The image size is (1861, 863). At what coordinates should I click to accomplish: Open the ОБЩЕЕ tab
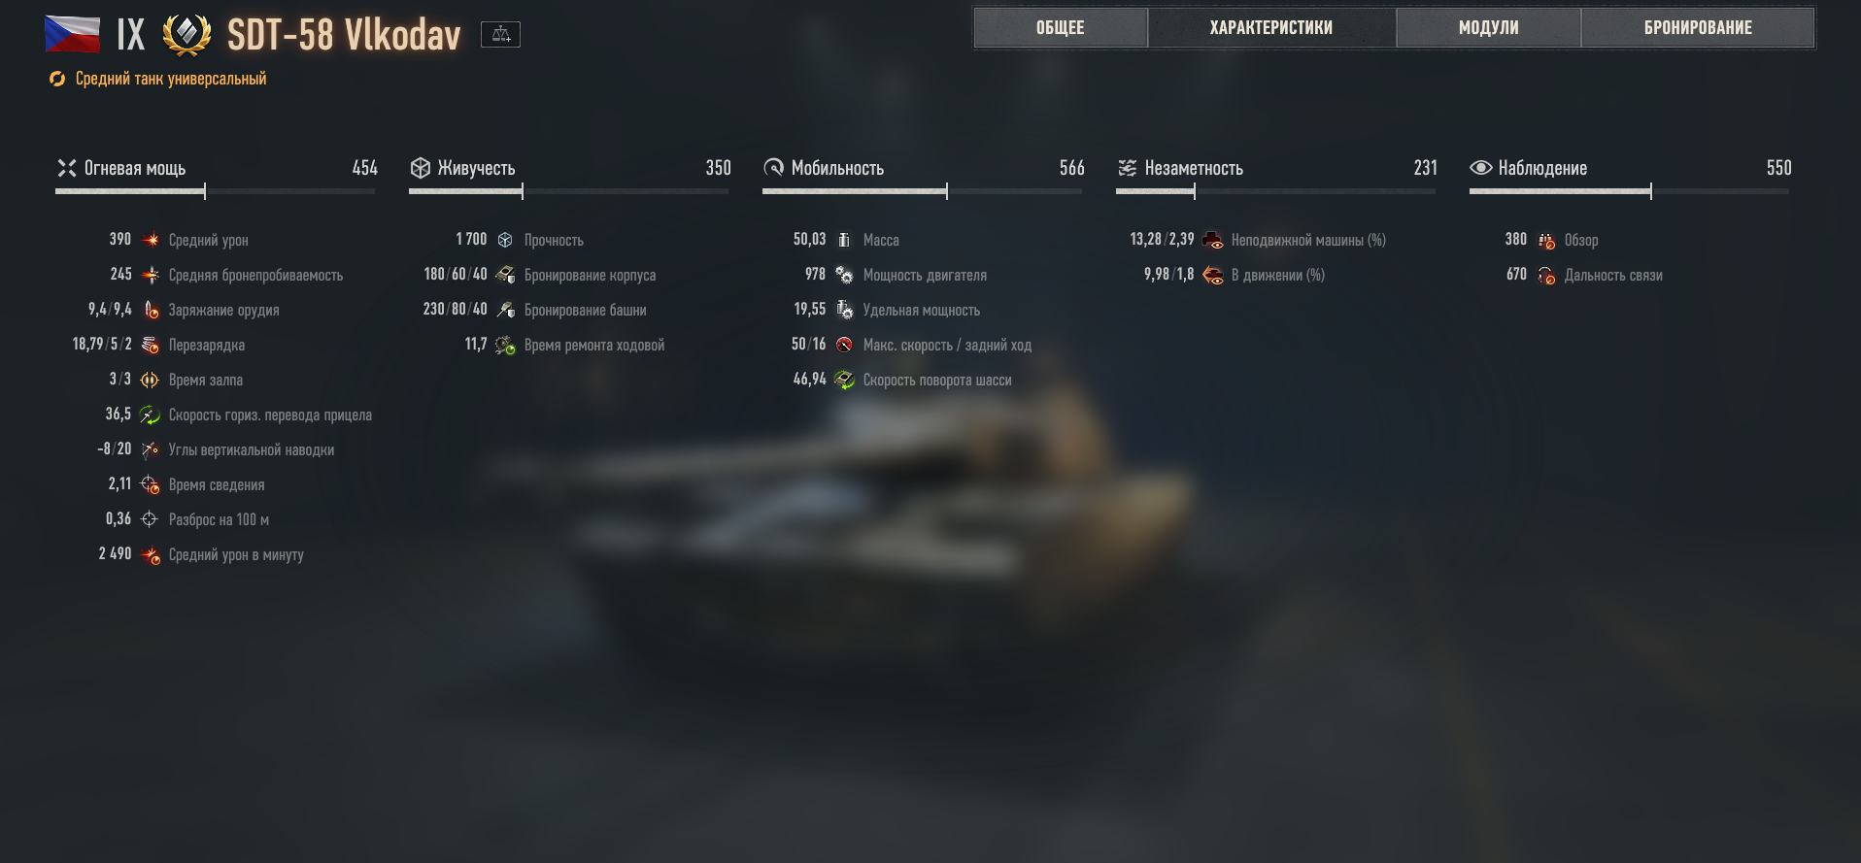[x=1060, y=28]
